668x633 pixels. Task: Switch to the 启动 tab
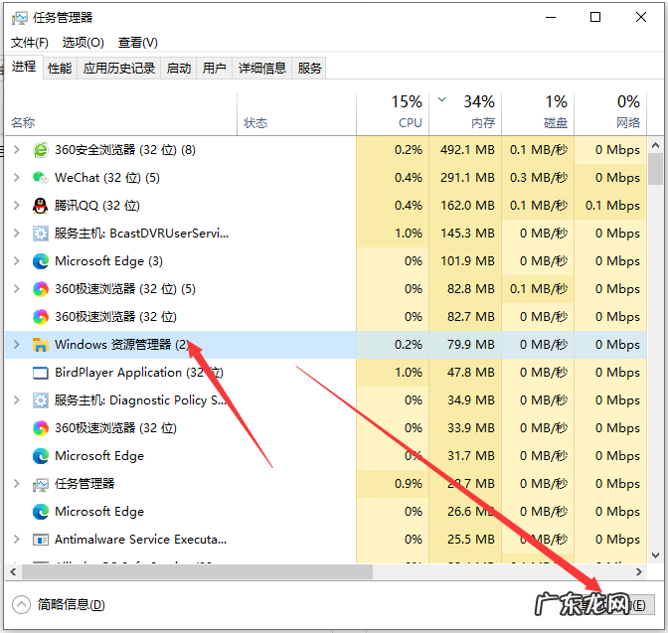[179, 69]
